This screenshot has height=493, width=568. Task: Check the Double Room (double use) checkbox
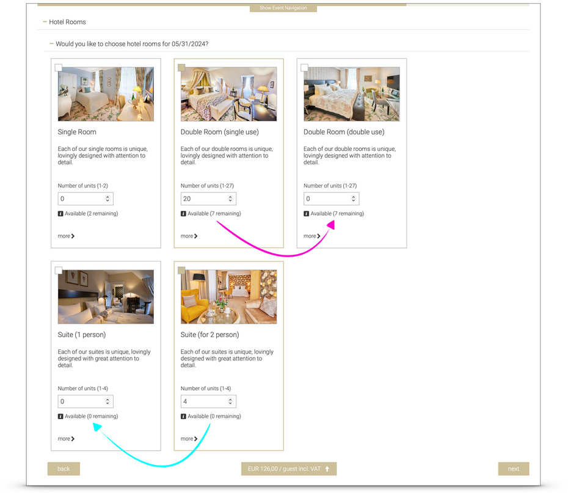[x=304, y=67]
